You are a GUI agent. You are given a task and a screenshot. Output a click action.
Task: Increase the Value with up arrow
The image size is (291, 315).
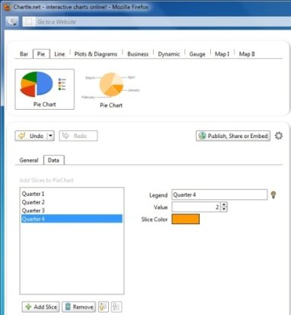(x=224, y=204)
